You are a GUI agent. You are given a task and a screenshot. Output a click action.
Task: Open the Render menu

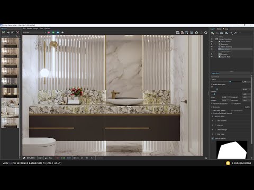[30, 28]
